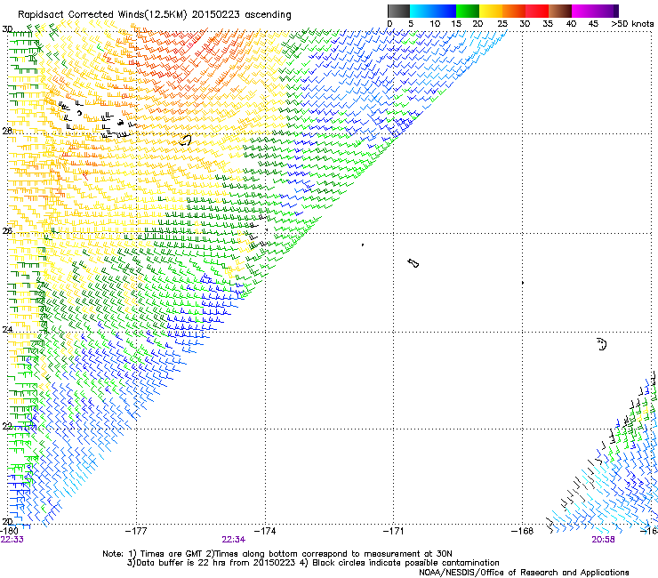Click the latitude label '22'
The height and width of the screenshot is (578, 658).
coord(7,426)
